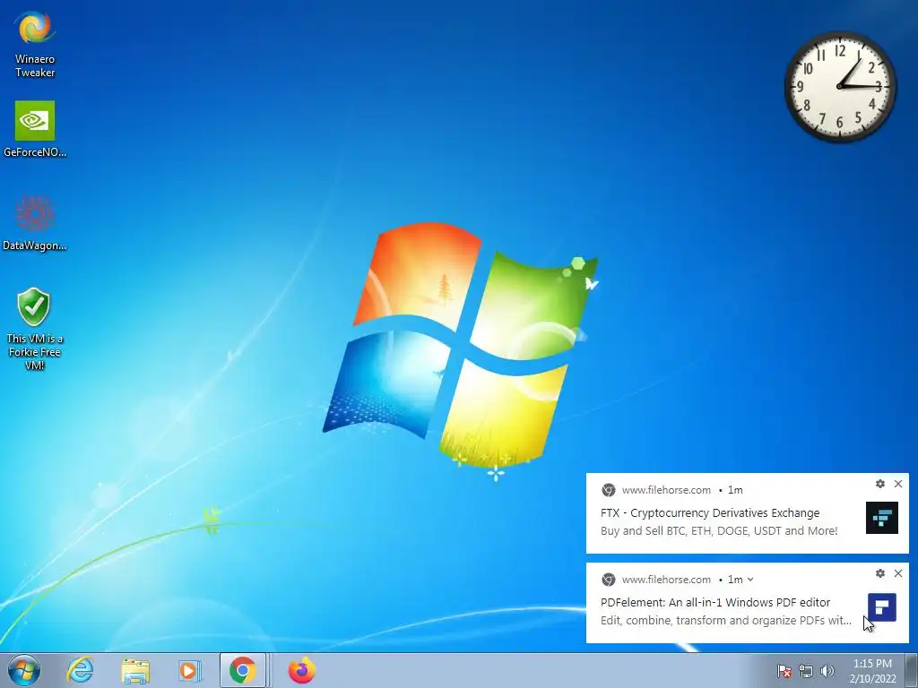918x688 pixels.
Task: Select the green shield Forkie Free VM icon
Action: (x=35, y=329)
